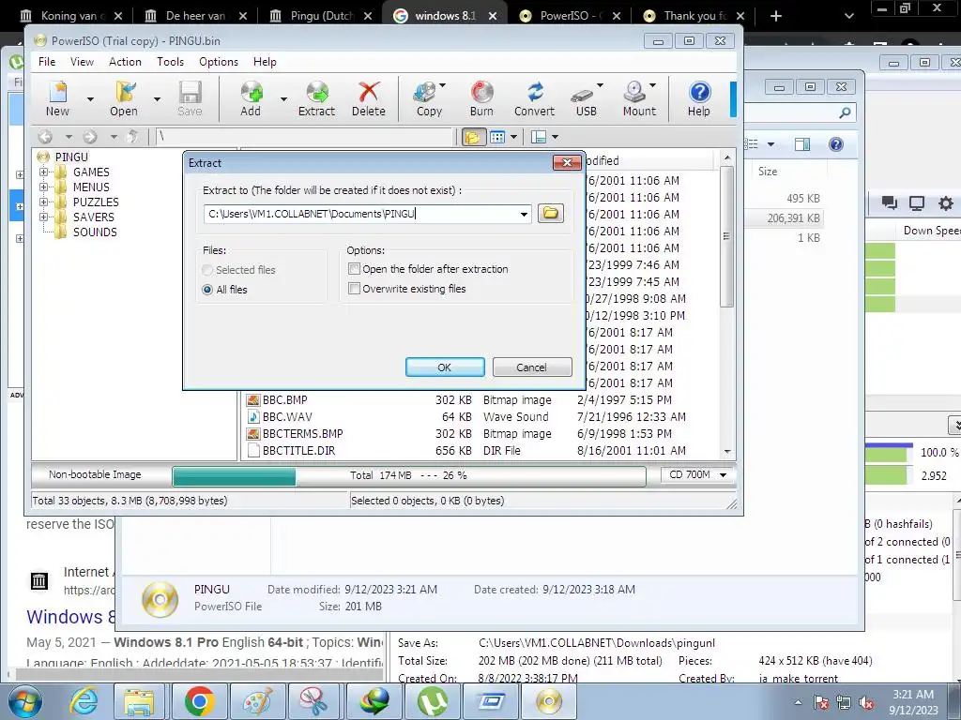Screen dimensions: 961x720
Task: Click the Convert toolbar icon
Action: [x=534, y=98]
